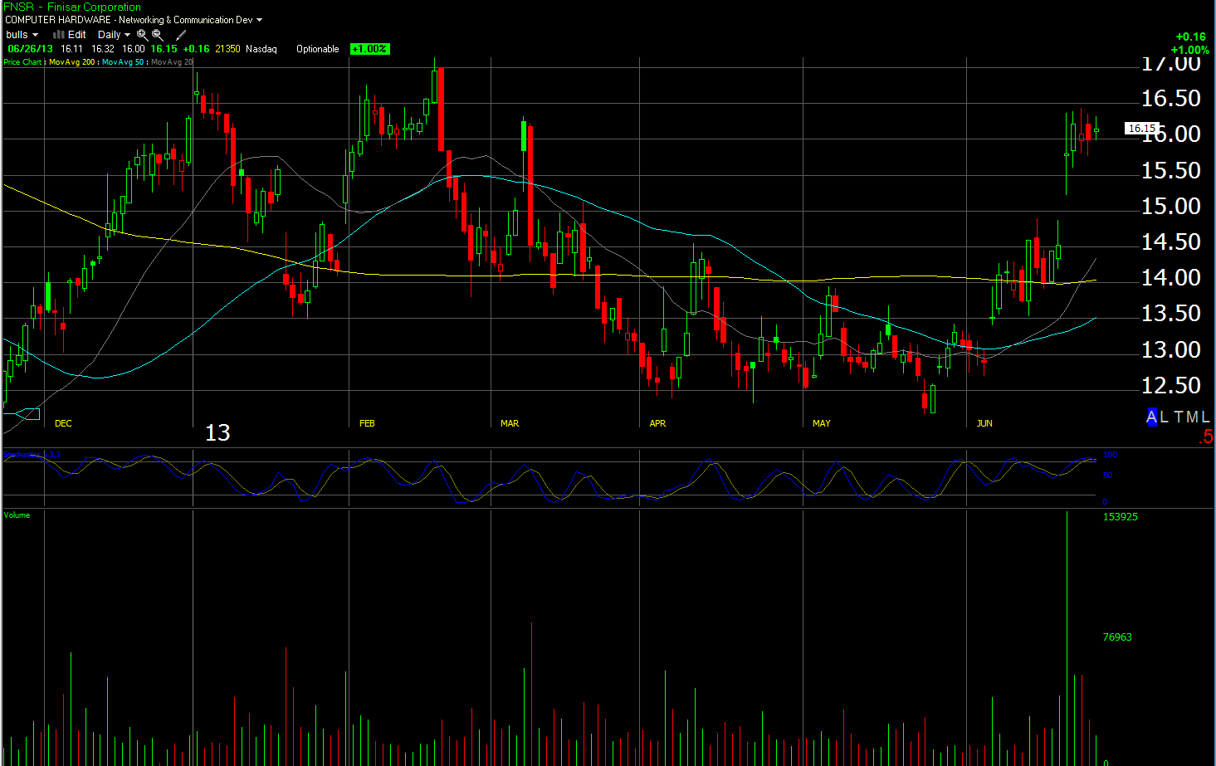This screenshot has width=1216, height=766.
Task: Open the bulls template dropdown
Action: 22,35
